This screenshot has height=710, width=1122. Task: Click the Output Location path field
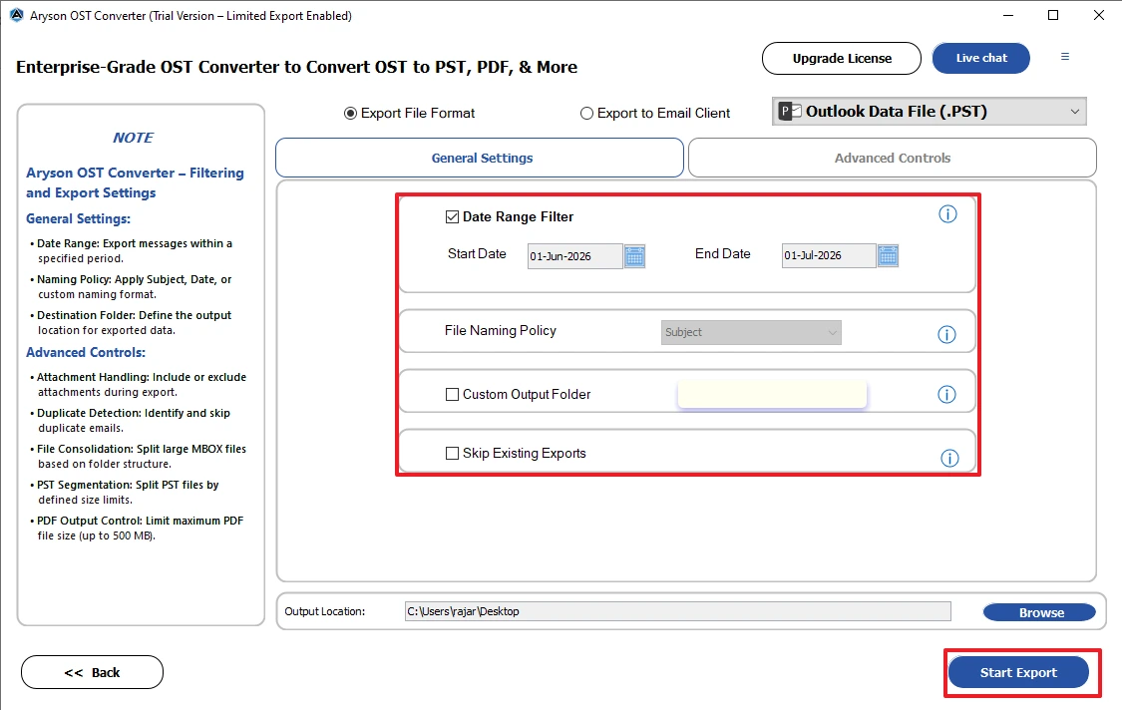pos(677,611)
